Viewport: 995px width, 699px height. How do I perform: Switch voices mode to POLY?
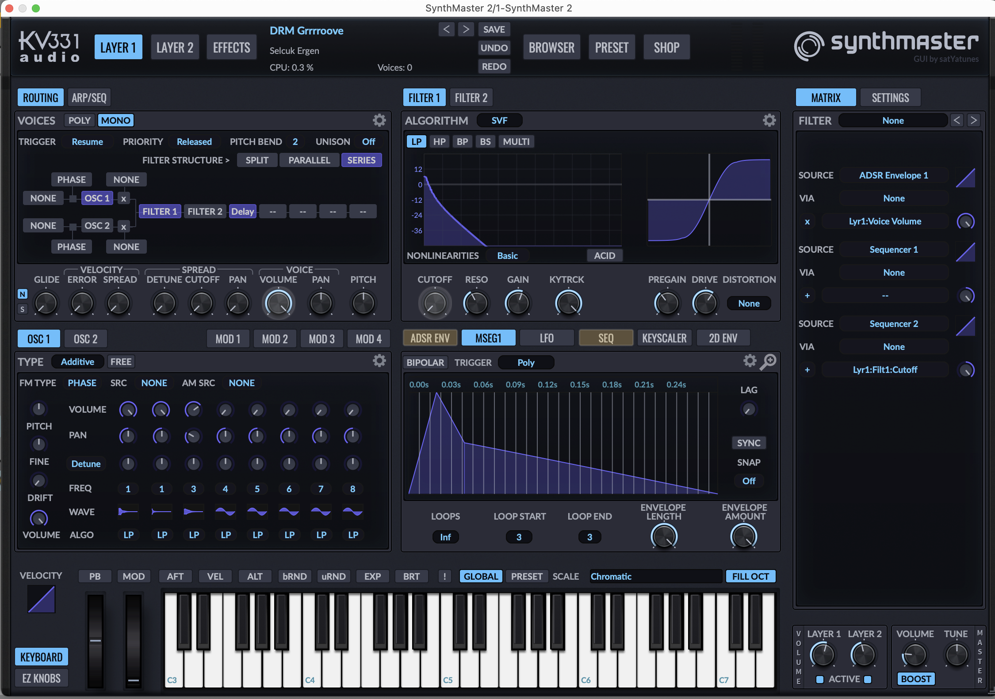pyautogui.click(x=79, y=120)
